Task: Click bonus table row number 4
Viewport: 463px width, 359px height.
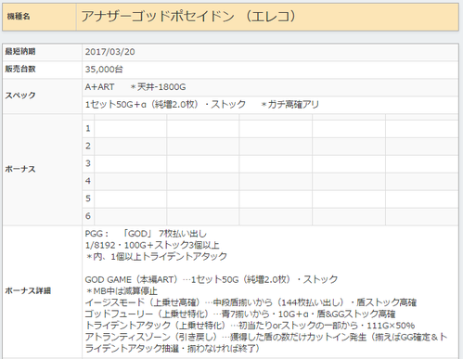Action: [x=88, y=181]
